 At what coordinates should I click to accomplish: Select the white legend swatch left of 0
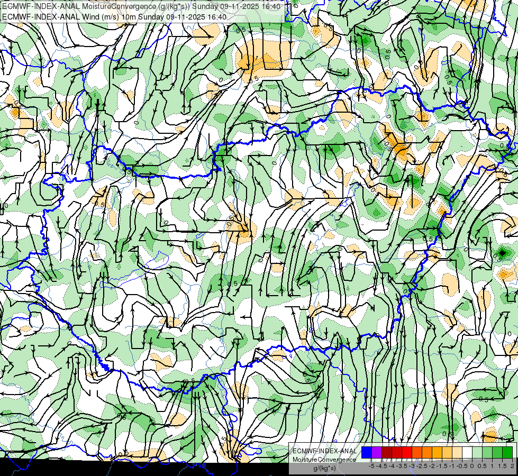[x=467, y=453]
